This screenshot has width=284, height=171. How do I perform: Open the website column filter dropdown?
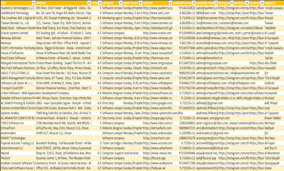(x=170, y=3)
